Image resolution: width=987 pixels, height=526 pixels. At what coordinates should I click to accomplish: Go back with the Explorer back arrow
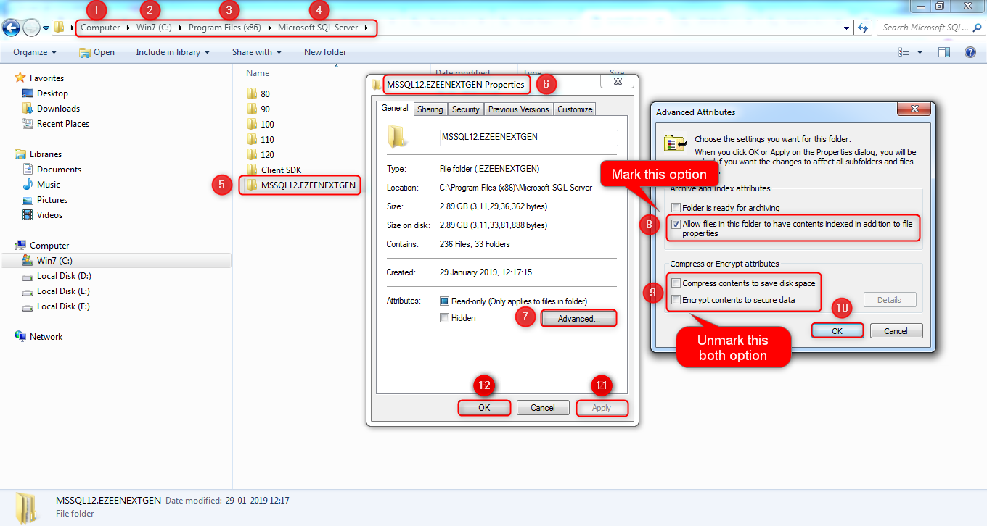point(11,28)
